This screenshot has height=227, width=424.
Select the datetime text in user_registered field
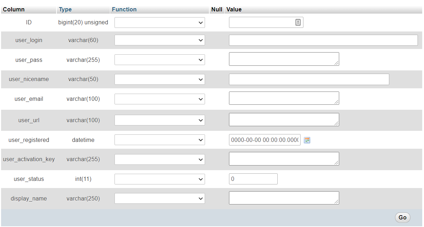pos(264,140)
